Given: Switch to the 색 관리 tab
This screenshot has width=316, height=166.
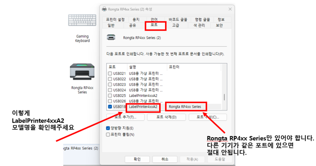Looking at the screenshot, I should click(199, 25).
